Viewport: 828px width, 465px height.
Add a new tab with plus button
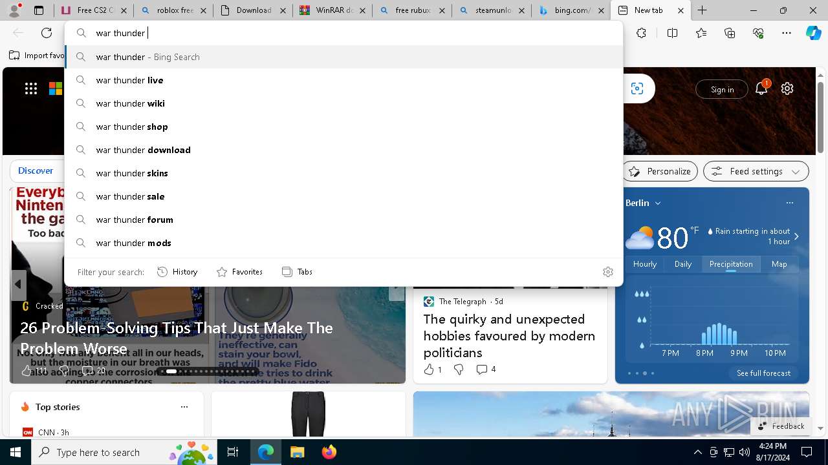point(702,10)
